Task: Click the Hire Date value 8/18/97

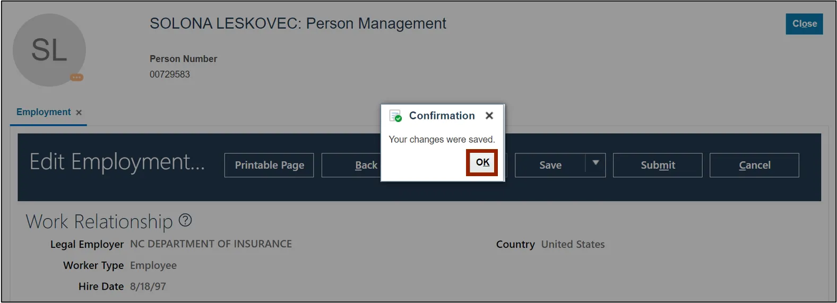Action: (x=148, y=287)
